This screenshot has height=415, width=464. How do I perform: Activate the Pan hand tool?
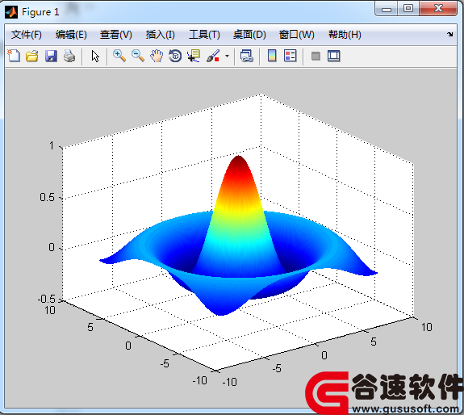[157, 56]
